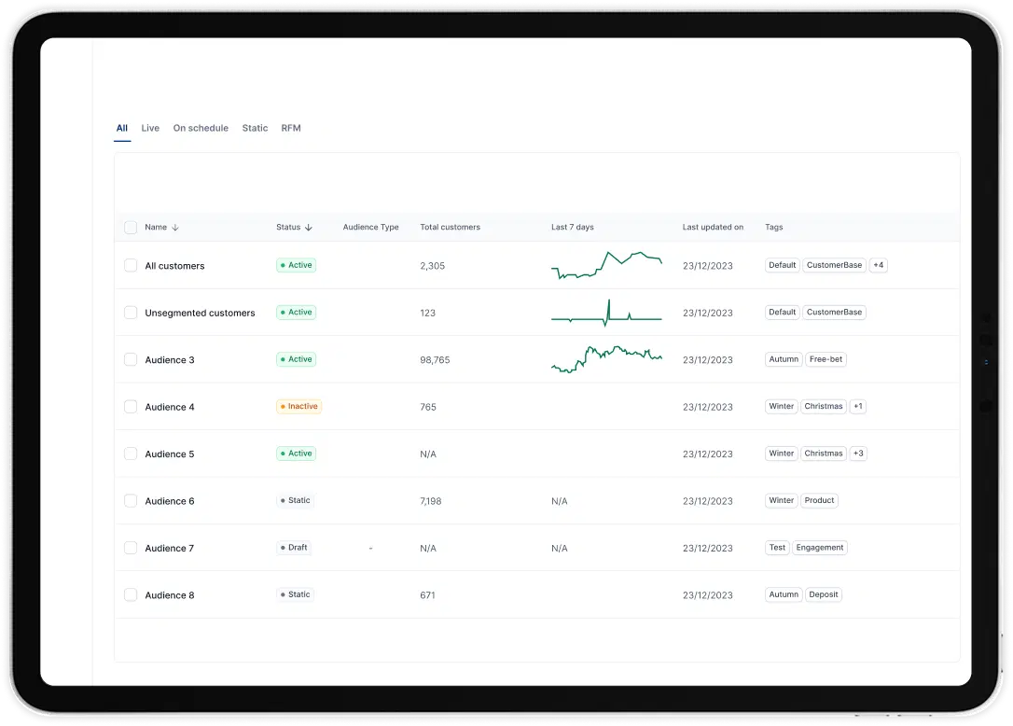Select Audience 5 with its checkbox
This screenshot has width=1013, height=726.
coord(131,454)
